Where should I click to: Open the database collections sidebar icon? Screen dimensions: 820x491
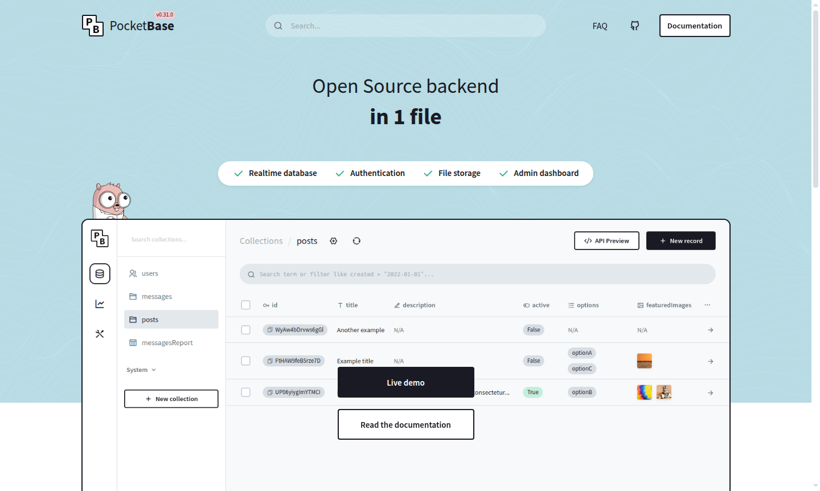click(x=100, y=274)
